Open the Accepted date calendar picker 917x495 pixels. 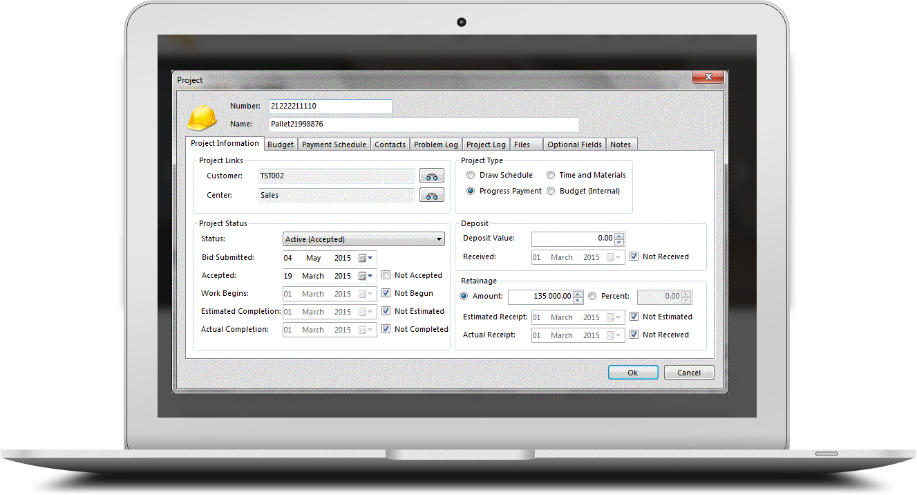pos(366,276)
